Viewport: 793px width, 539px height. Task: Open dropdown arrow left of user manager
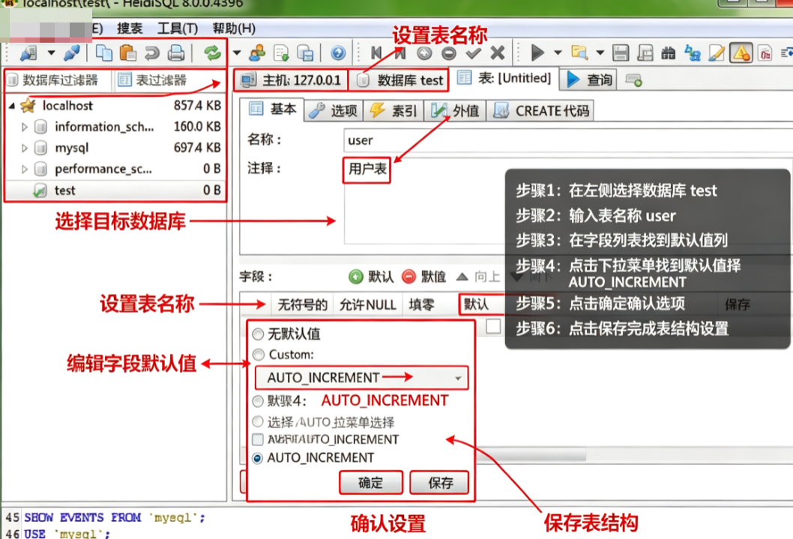point(237,52)
